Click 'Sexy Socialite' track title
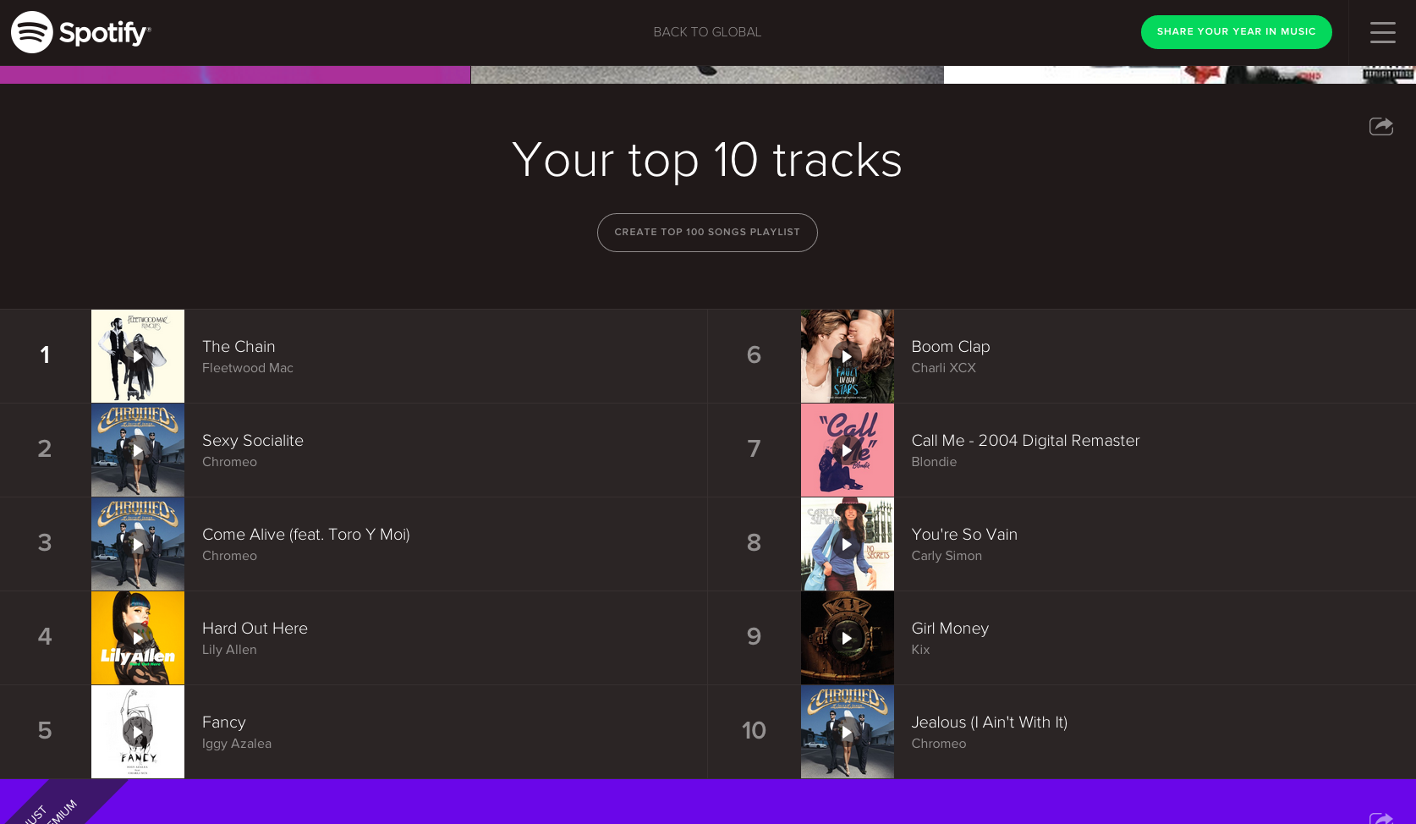This screenshot has width=1416, height=824. click(253, 441)
